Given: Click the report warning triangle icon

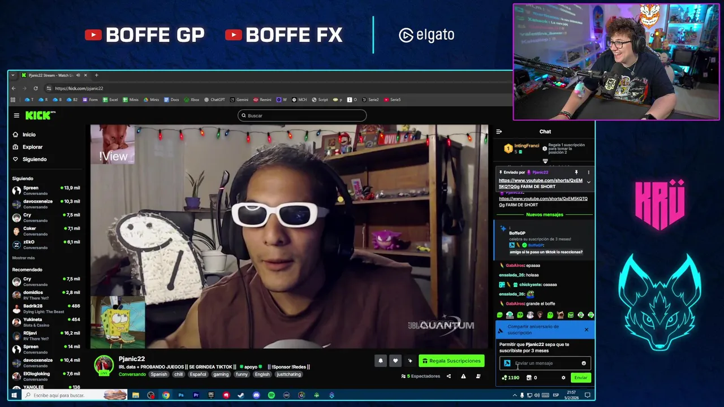Looking at the screenshot, I should point(463,376).
